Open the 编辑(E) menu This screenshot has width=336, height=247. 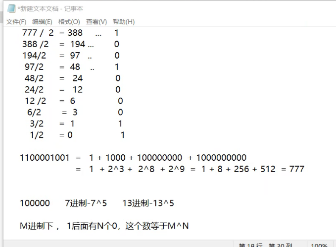[x=42, y=22]
